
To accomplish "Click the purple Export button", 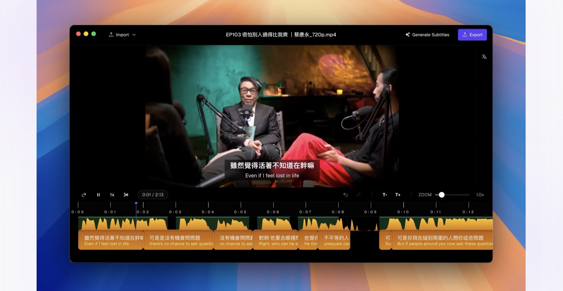I will [472, 34].
